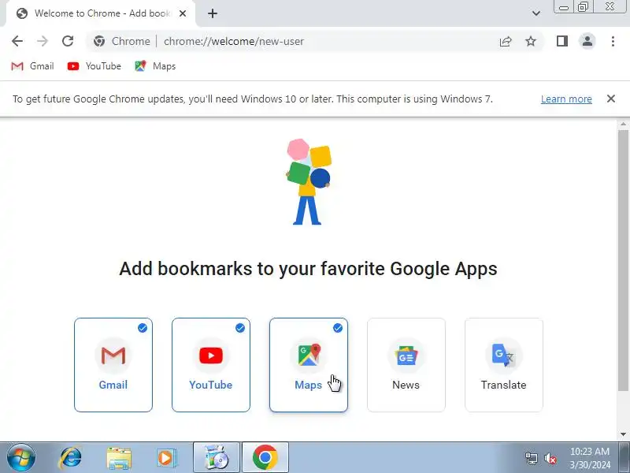Click the taskbar clock and date
The image size is (630, 473).
590,458
